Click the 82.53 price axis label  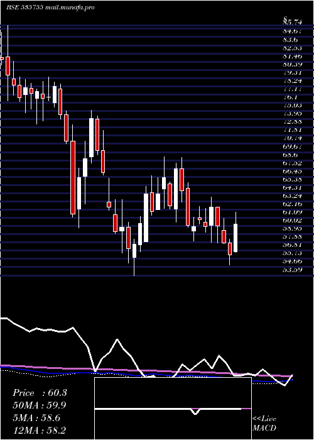tap(293, 48)
